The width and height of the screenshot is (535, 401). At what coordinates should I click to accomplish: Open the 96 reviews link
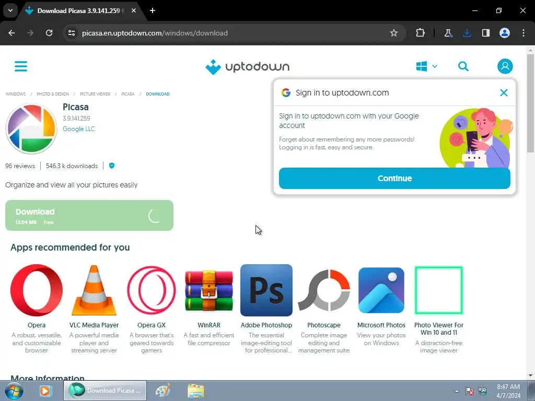point(20,166)
